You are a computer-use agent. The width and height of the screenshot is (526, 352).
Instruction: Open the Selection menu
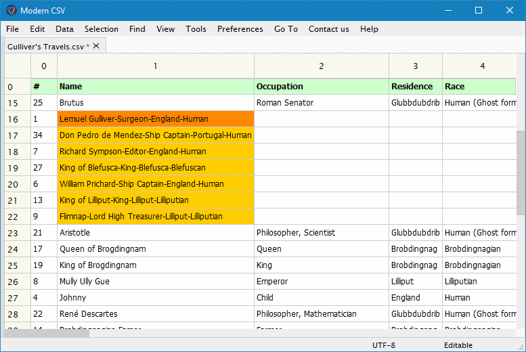[102, 29]
